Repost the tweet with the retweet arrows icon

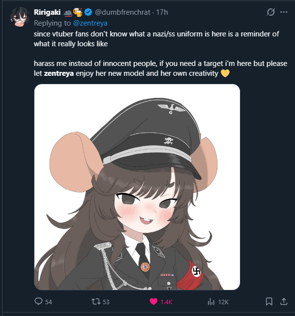(x=96, y=302)
